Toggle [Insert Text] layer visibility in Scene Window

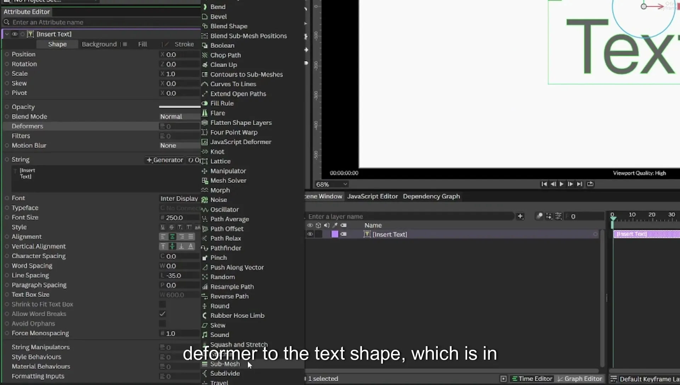pyautogui.click(x=310, y=234)
